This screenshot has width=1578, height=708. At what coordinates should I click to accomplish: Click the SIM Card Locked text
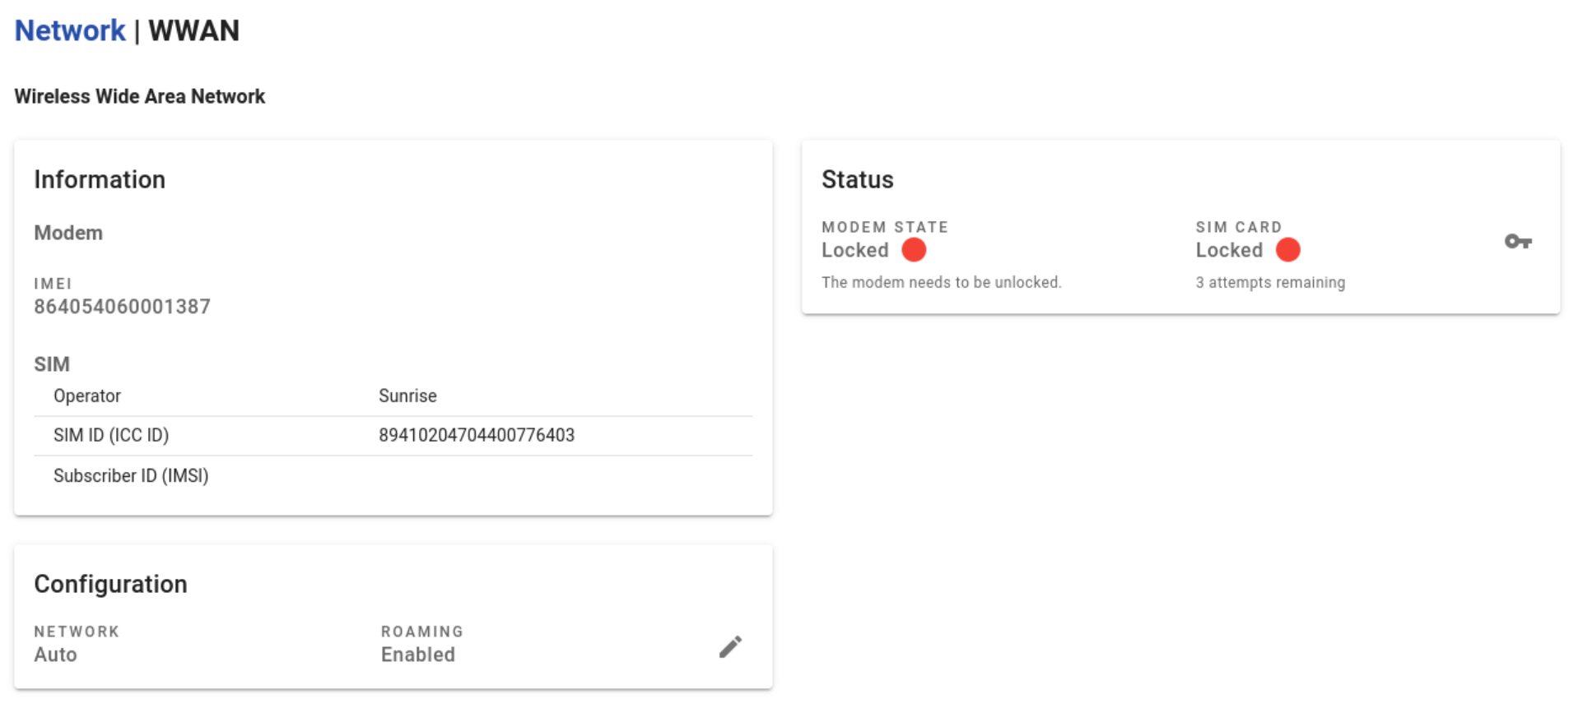1228,250
